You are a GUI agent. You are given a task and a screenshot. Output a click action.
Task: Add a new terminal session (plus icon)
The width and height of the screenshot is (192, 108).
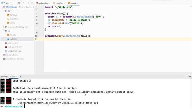(x=21, y=77)
